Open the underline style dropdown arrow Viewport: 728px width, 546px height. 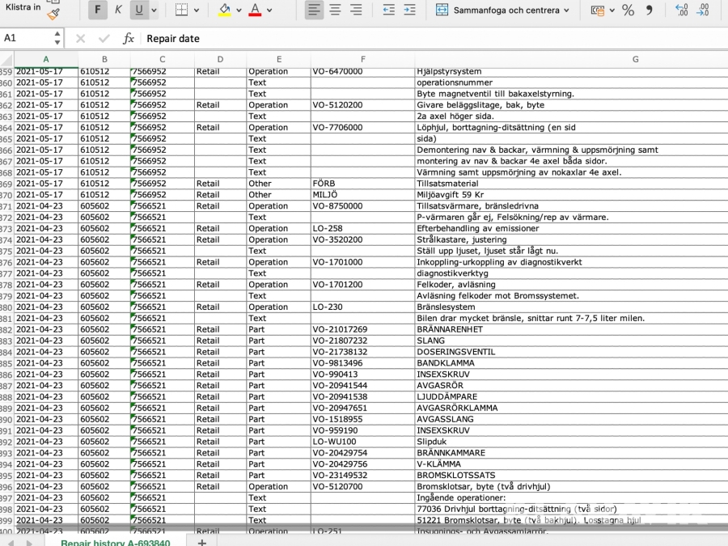155,11
